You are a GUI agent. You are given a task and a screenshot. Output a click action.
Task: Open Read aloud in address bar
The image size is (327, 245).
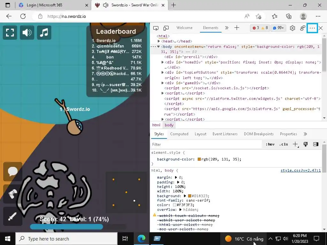247,16
